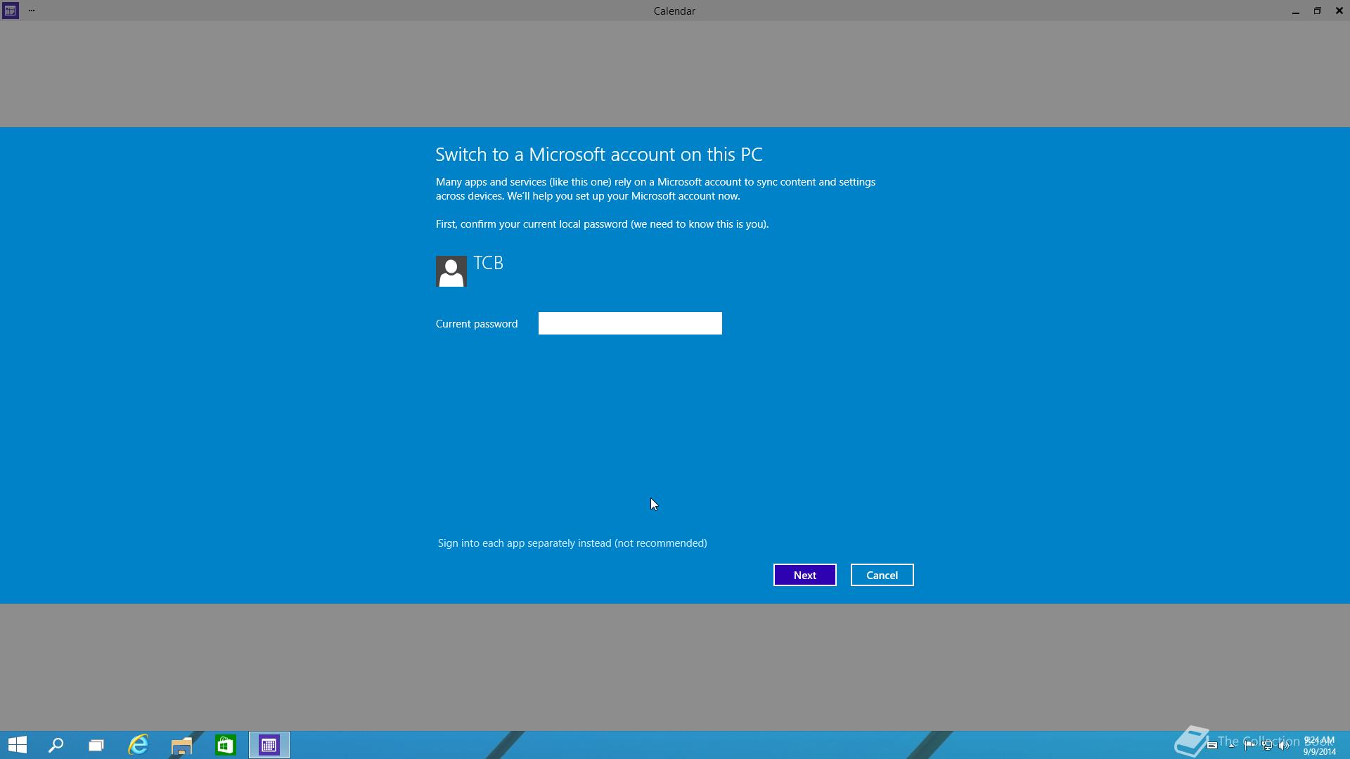Select the Calendar app taskbar button
This screenshot has height=759, width=1350.
[x=269, y=745]
